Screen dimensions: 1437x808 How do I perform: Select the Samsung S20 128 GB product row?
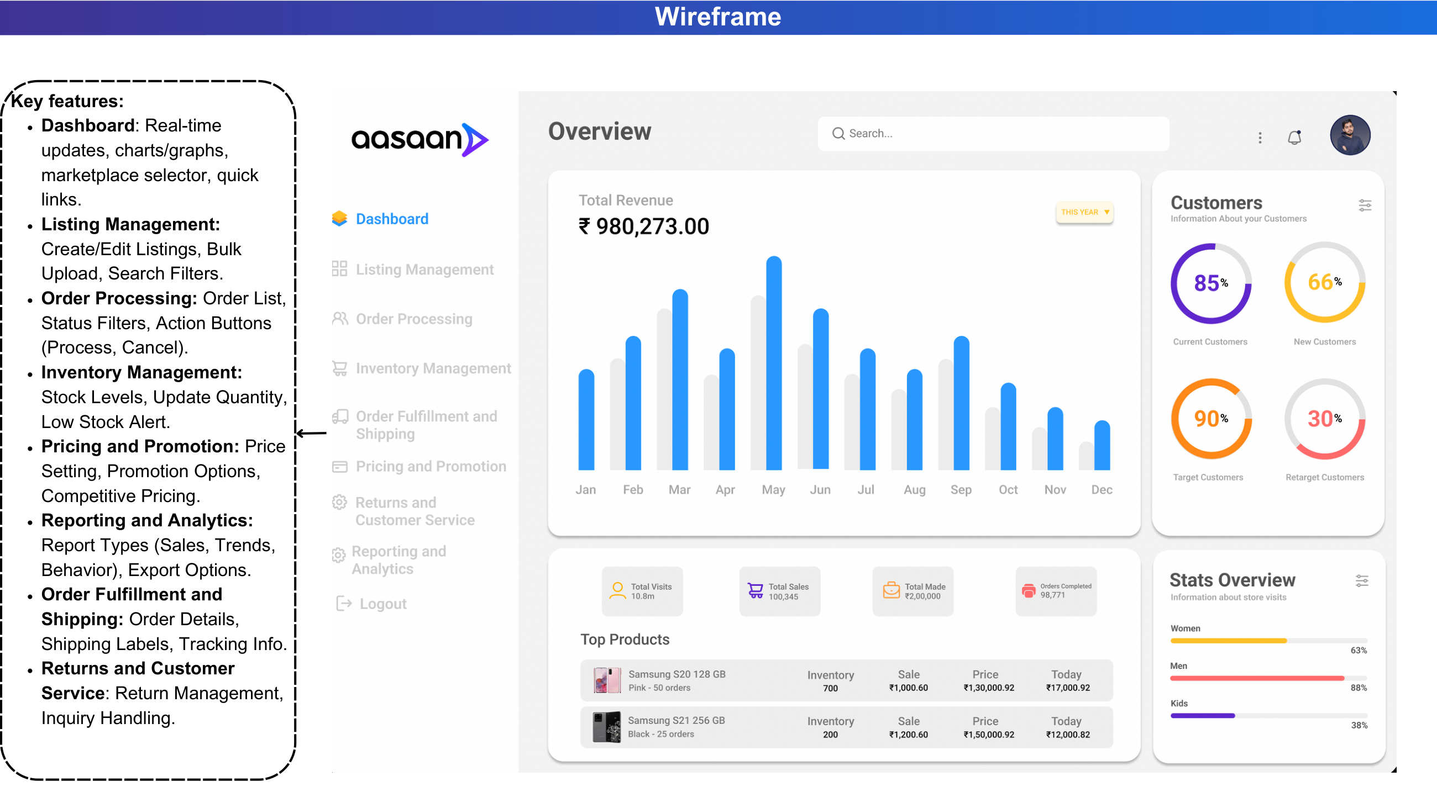[x=846, y=680]
